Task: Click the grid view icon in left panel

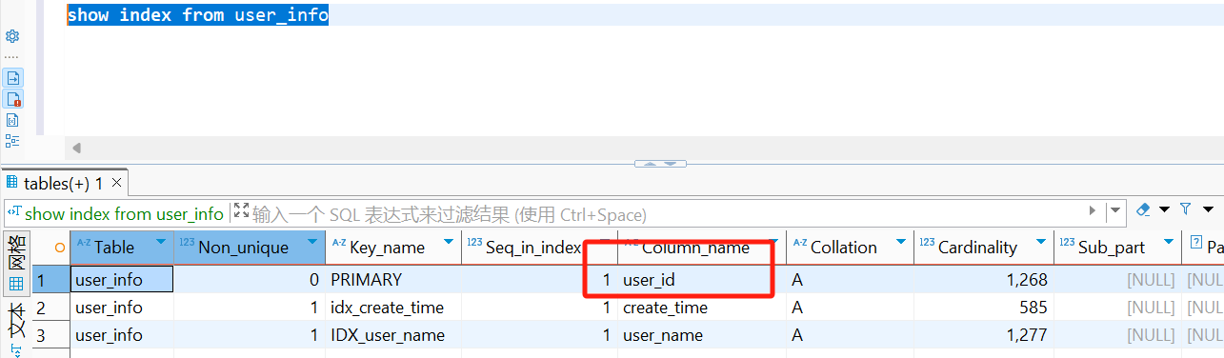Action: pos(16,284)
